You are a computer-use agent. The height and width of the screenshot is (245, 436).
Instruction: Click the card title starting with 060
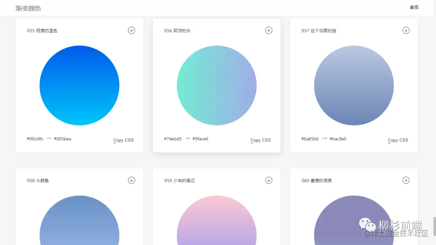click(x=317, y=180)
